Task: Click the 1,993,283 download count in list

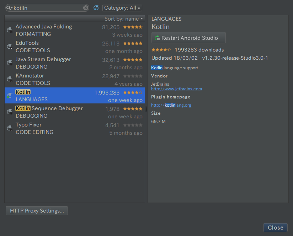Action: click(107, 93)
